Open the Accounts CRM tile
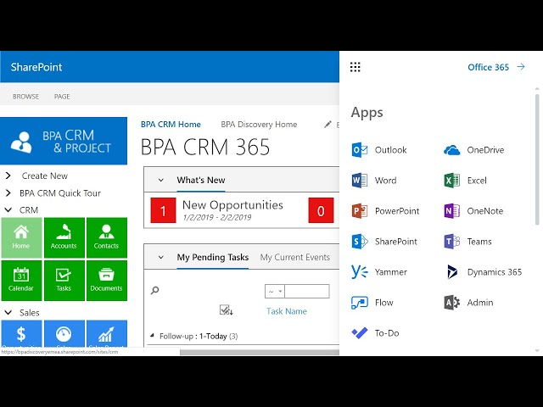Image resolution: width=543 pixels, height=407 pixels. pos(64,237)
